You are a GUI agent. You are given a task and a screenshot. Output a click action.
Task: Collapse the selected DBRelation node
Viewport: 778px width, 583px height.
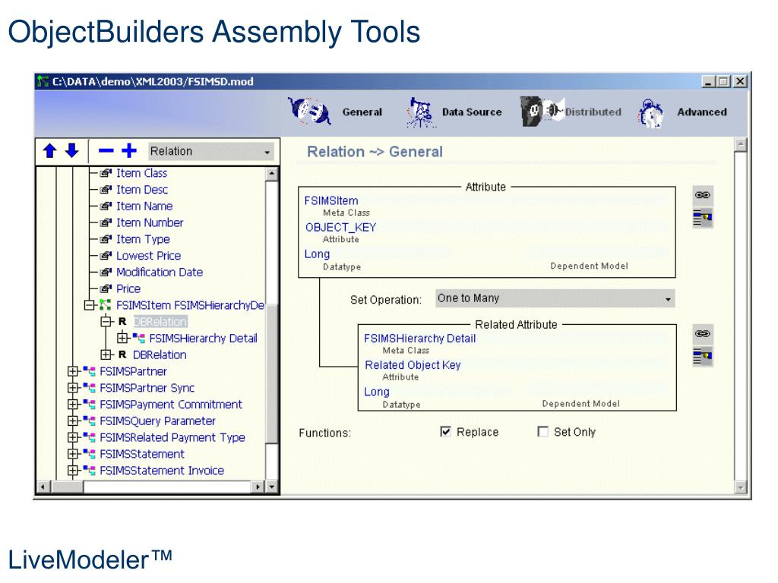[x=106, y=322]
